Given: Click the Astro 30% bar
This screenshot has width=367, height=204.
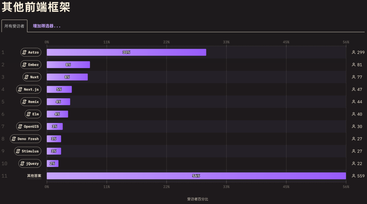Looking at the screenshot, I should coord(126,52).
